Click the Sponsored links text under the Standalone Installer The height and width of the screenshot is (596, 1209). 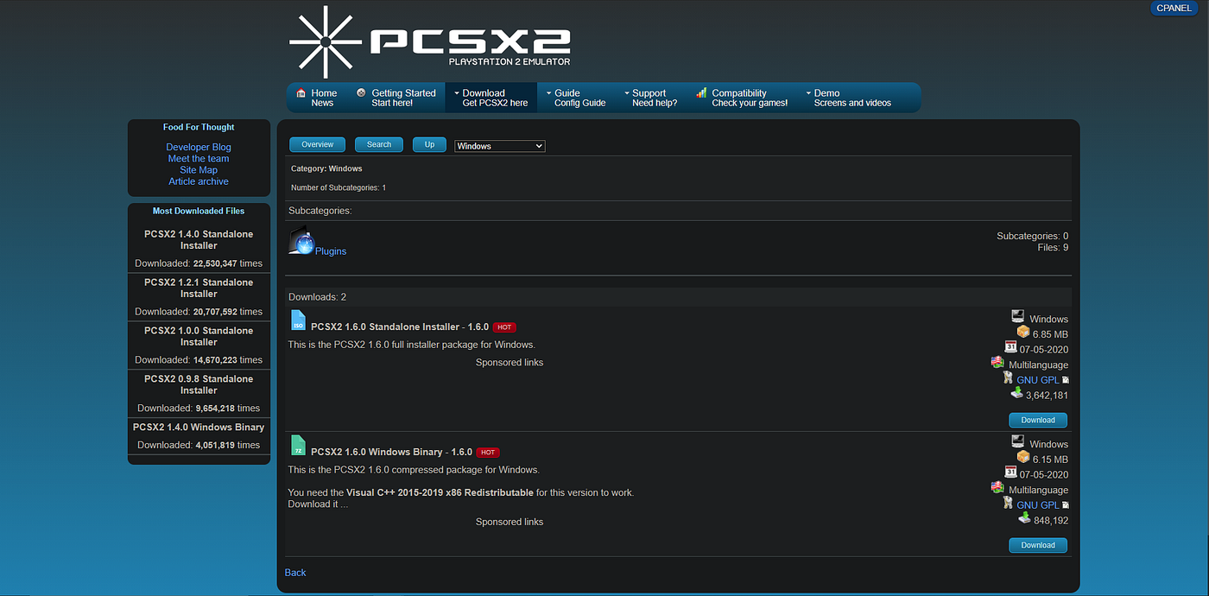click(510, 363)
